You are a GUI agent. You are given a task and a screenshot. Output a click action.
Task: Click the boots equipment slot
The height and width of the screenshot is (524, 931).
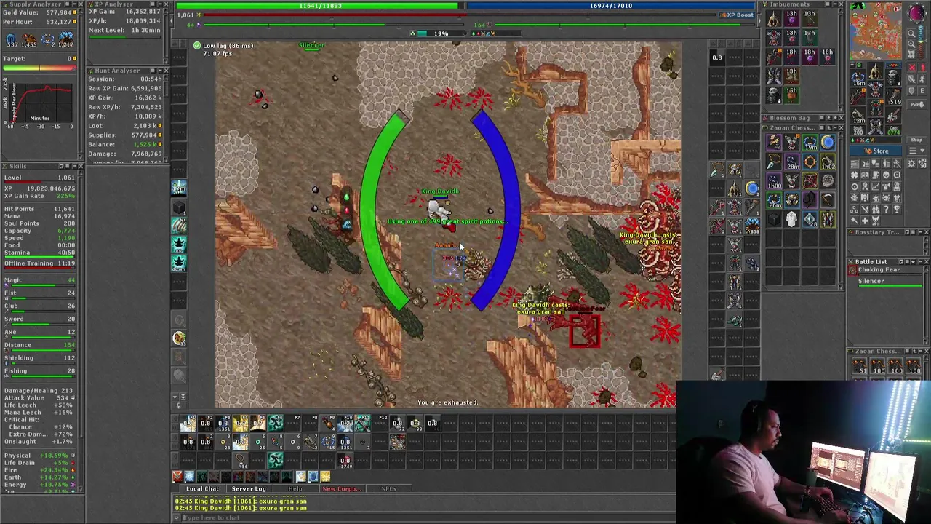pos(876,127)
